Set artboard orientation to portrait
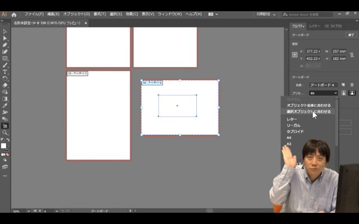Image resolution: width=359 pixels, height=224 pixels. point(343,93)
